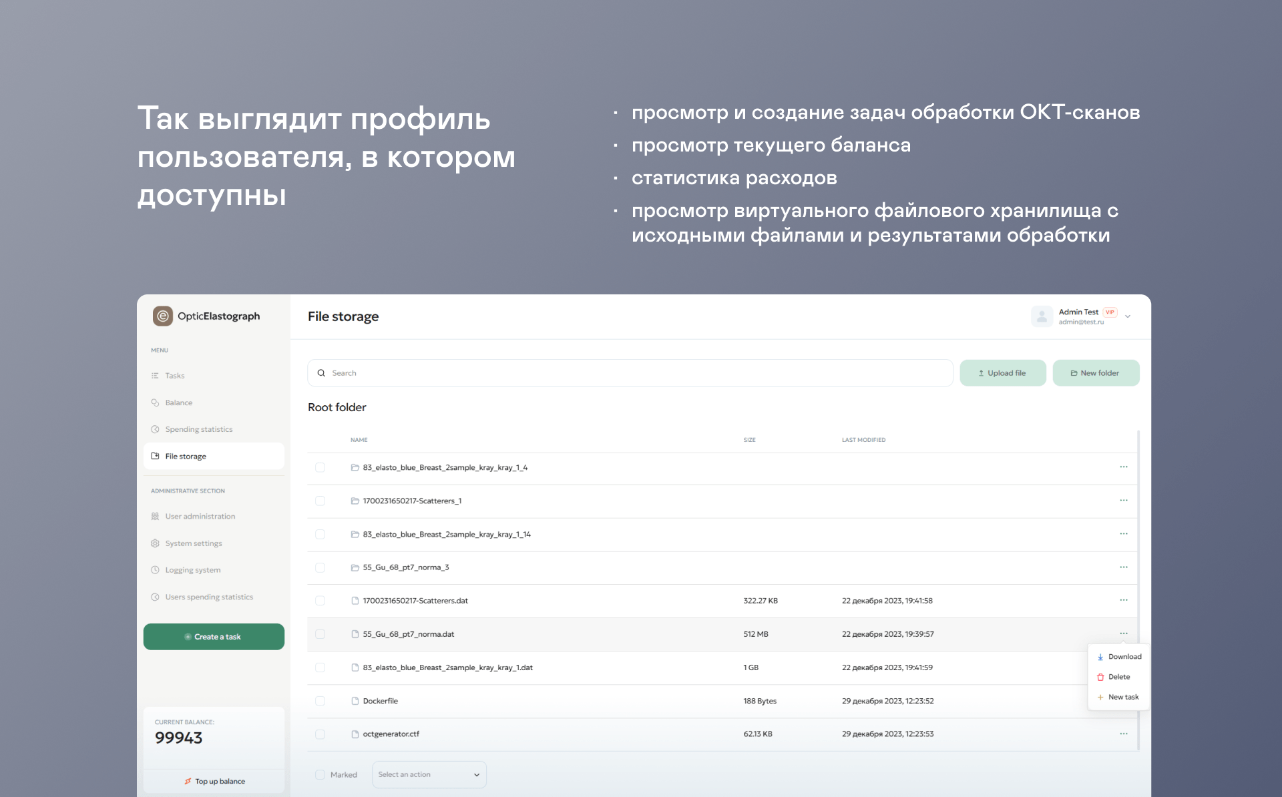Open more options for 55_Gu_68_pt7_norma_3 folder
Image resolution: width=1282 pixels, height=797 pixels.
click(x=1124, y=567)
